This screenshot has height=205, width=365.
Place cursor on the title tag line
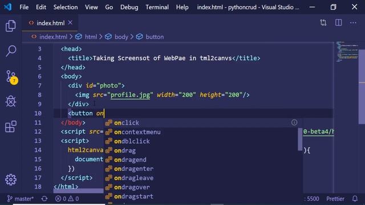point(164,58)
